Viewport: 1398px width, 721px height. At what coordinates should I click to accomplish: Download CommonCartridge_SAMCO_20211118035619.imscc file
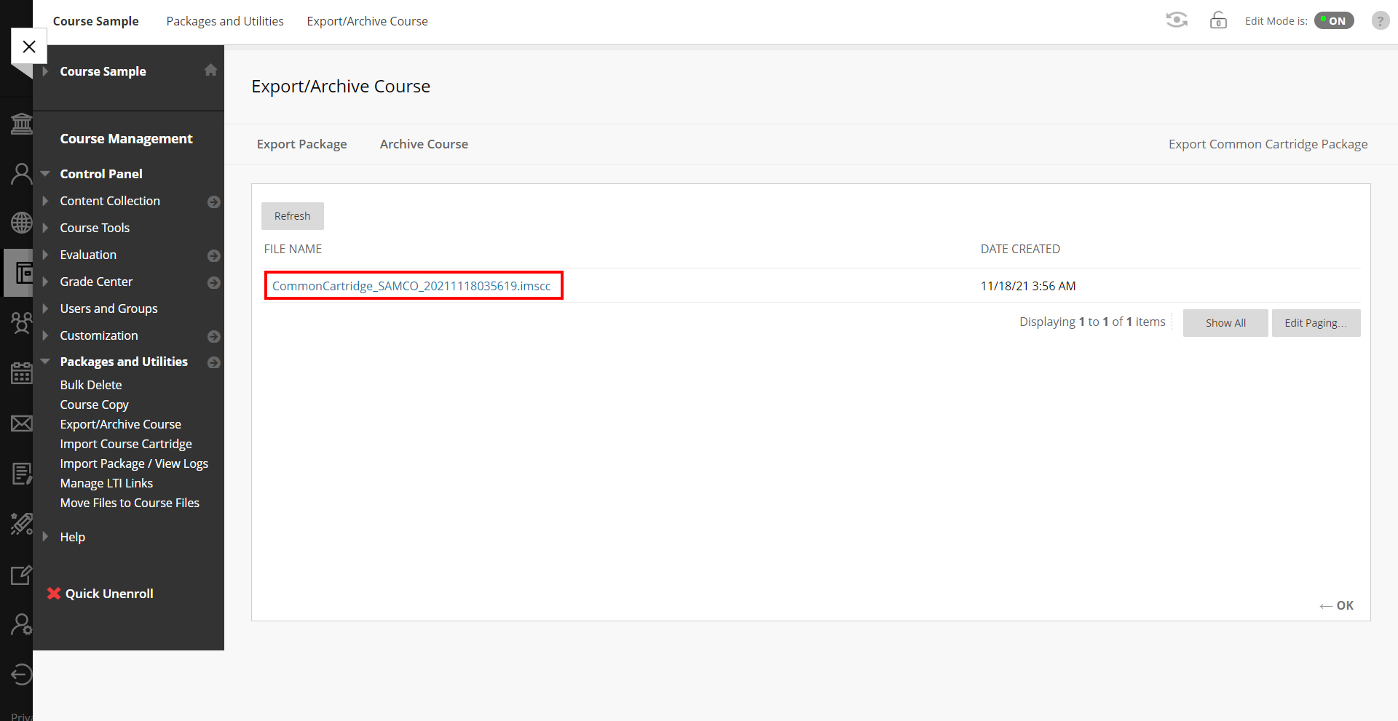click(x=411, y=286)
